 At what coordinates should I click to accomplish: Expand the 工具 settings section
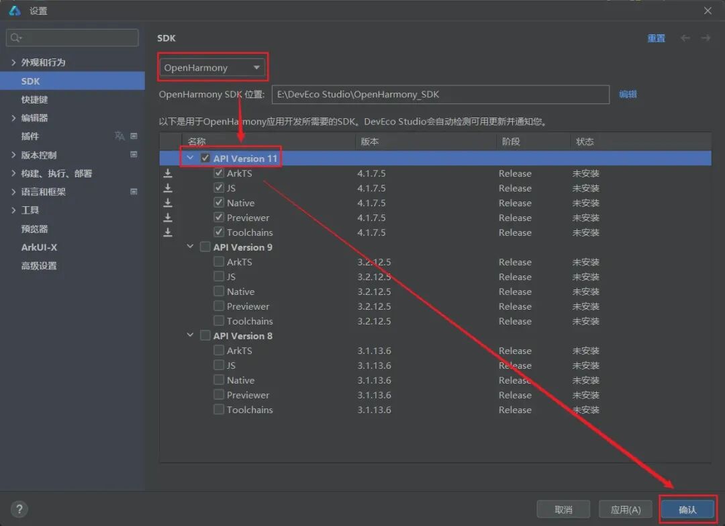point(13,210)
